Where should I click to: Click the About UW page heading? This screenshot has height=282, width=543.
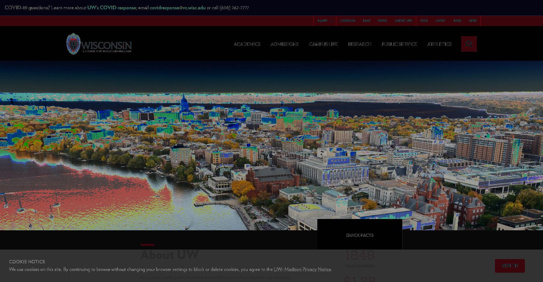click(169, 255)
